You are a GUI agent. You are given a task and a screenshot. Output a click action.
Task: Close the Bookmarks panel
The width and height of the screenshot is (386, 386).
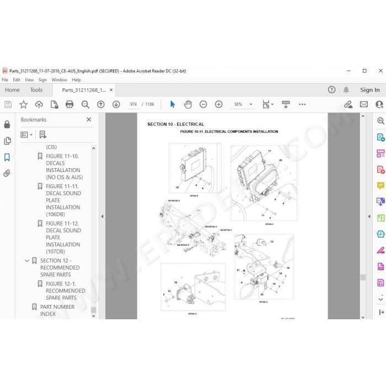(89, 120)
